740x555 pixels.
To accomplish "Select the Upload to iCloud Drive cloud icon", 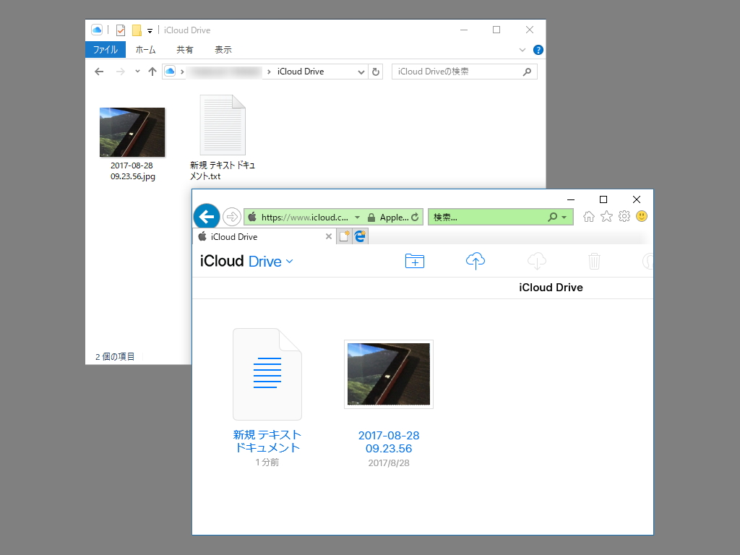I will (475, 261).
